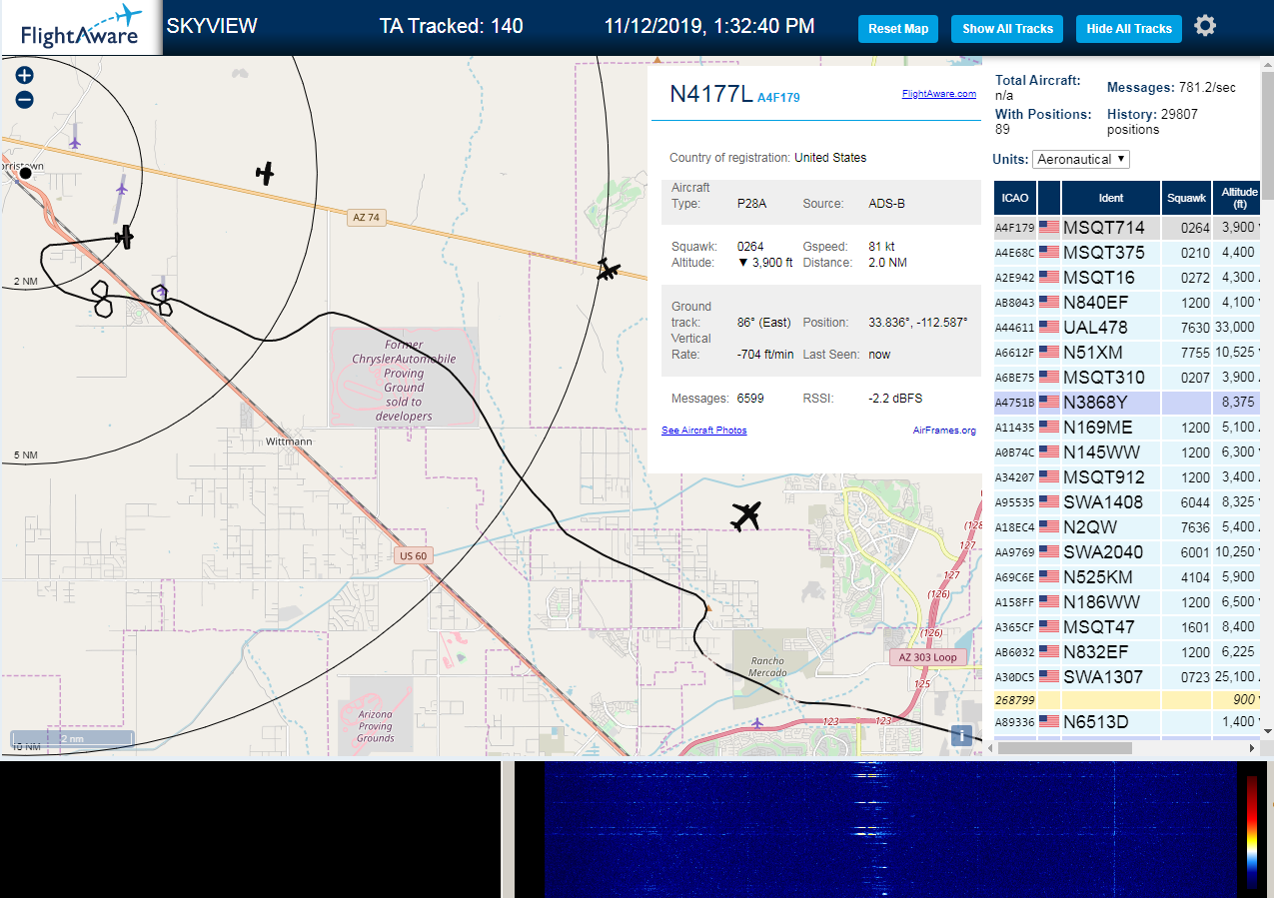Screen dimensions: 1274x898
Task: Select the N6513D aircraft row
Action: point(1127,722)
